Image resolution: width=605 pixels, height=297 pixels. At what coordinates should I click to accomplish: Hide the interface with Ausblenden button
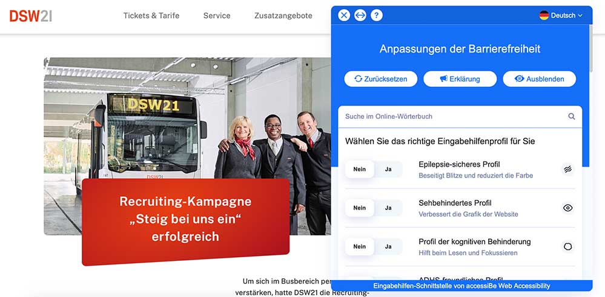pyautogui.click(x=540, y=79)
